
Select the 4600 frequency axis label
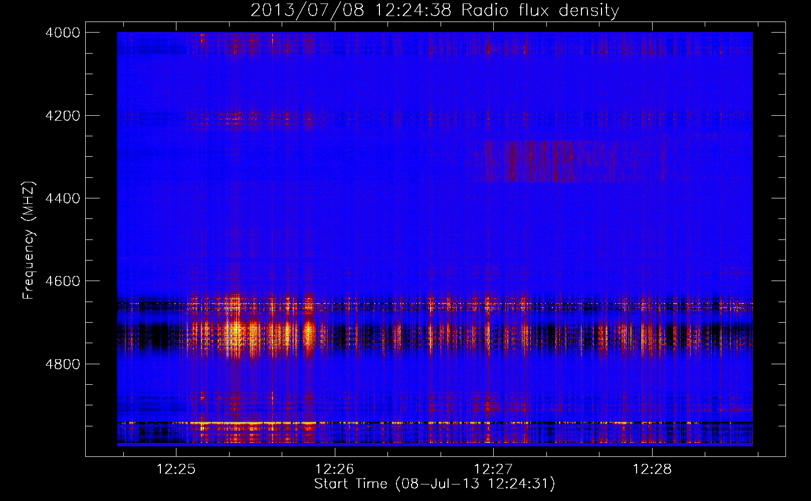(63, 281)
